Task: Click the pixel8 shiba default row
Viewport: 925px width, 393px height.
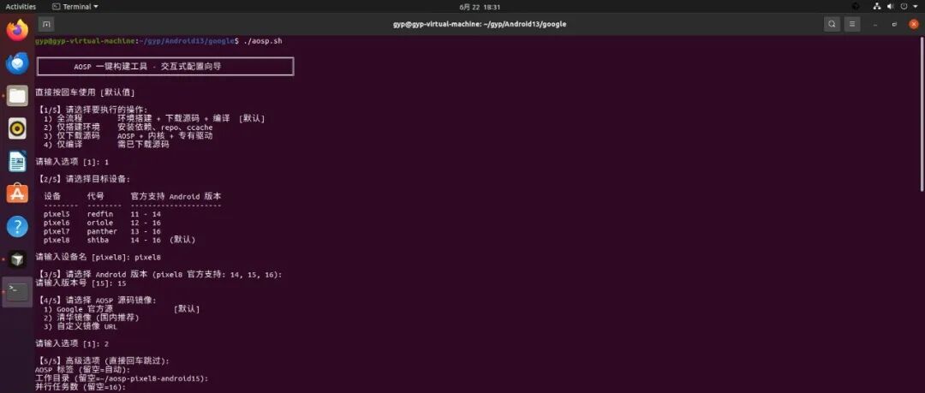Action: coord(119,240)
